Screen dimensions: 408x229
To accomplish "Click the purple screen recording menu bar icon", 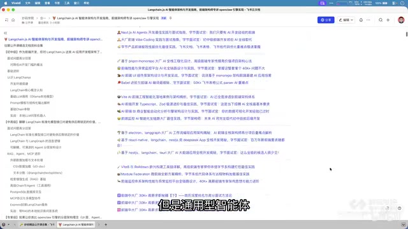I will click(323, 3).
